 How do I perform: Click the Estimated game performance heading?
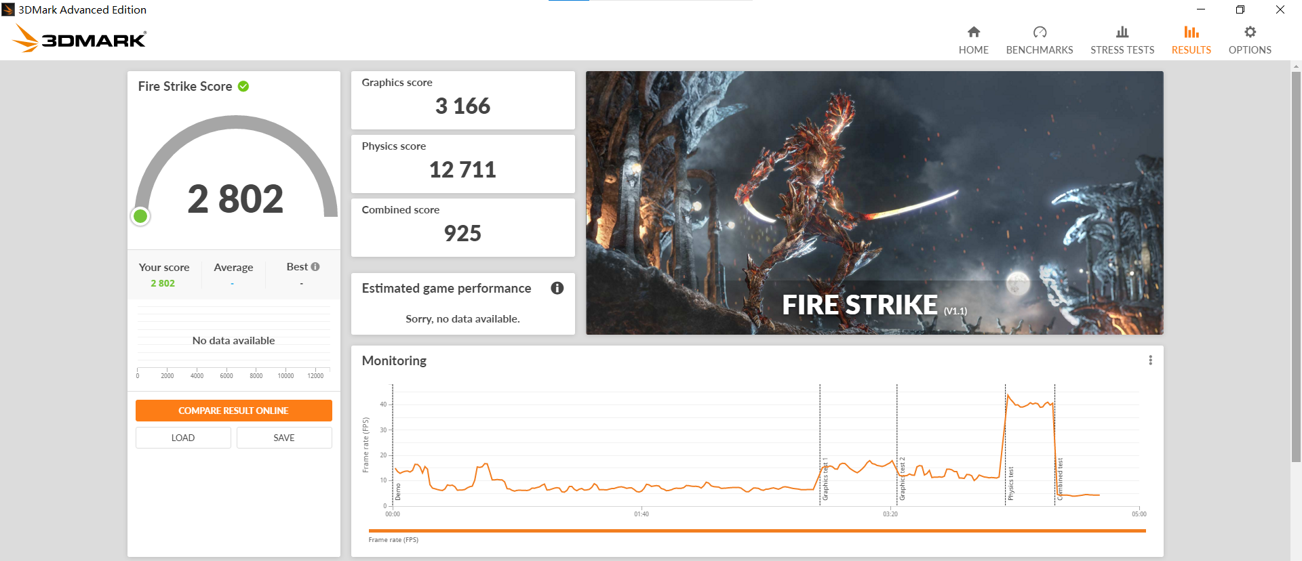[x=446, y=289]
